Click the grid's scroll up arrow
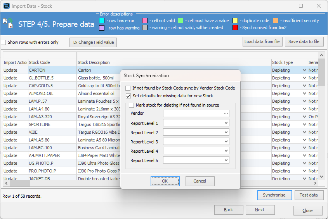328x219 pixels. point(321,55)
